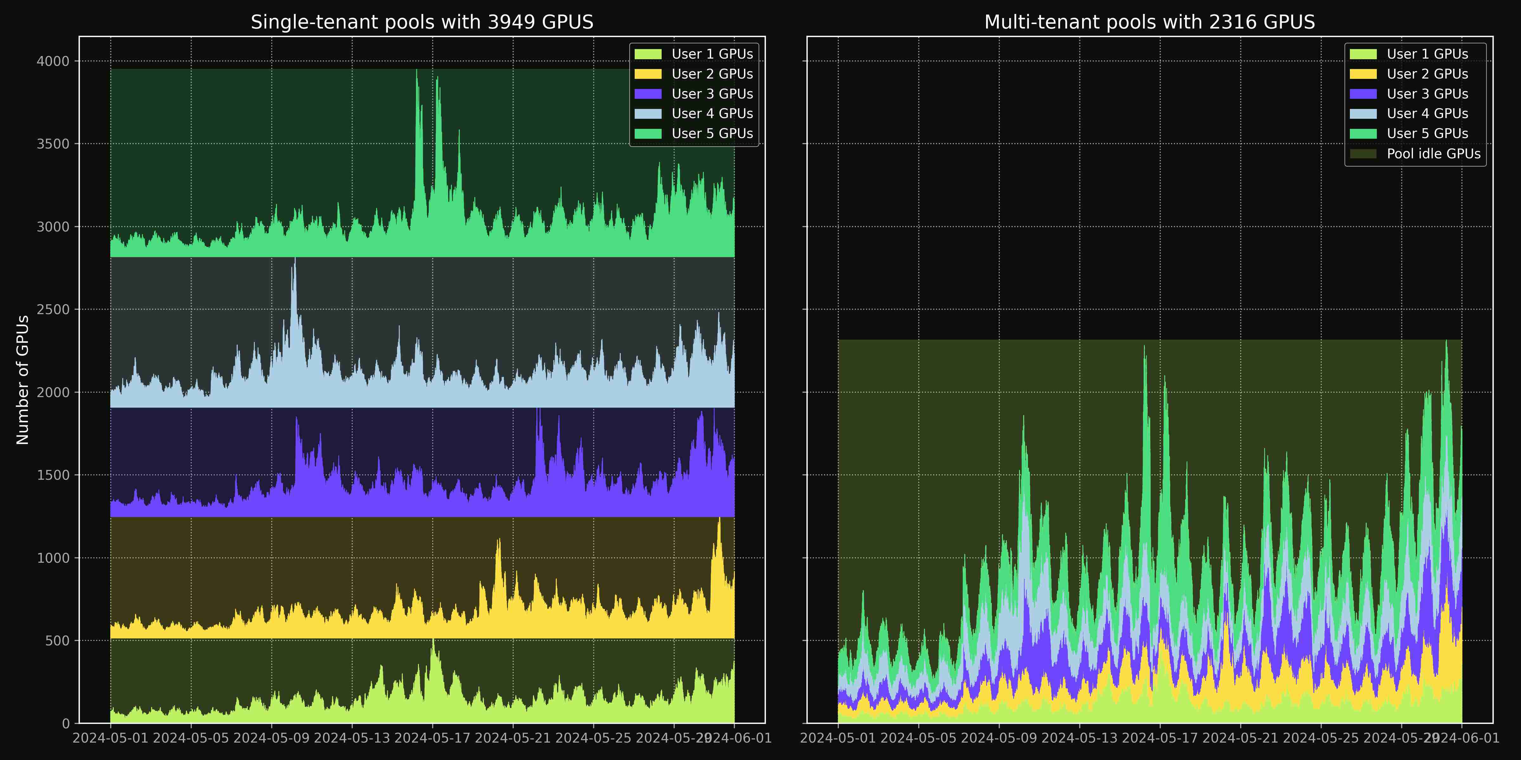Click 2024-05-01 on right chart x-axis
Screen dimensions: 1521x760
838,738
